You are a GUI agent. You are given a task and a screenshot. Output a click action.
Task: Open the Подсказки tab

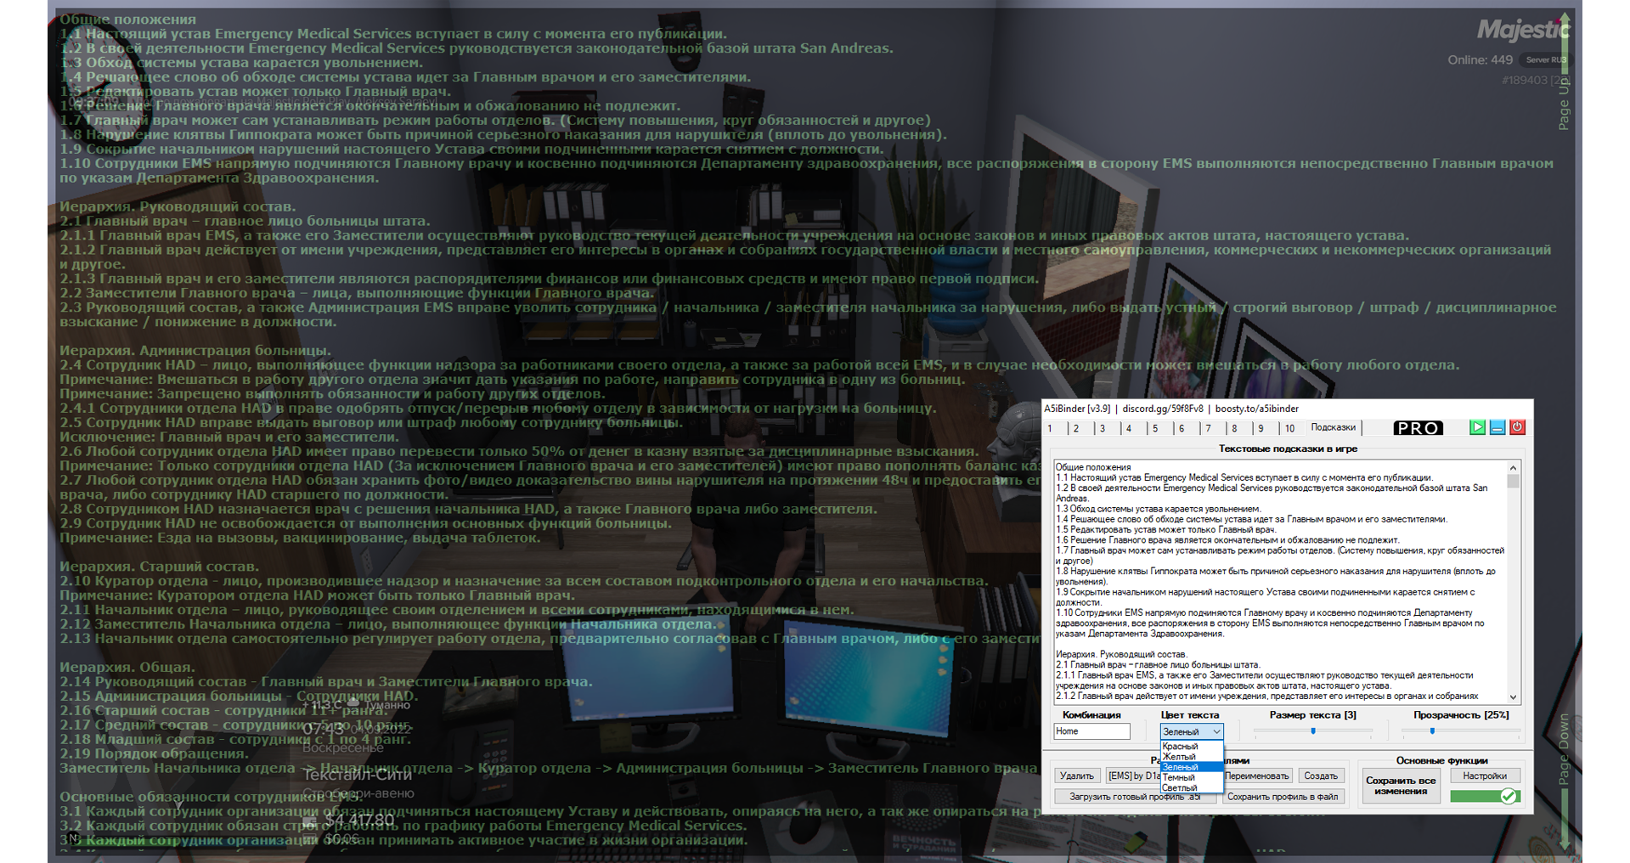coord(1334,427)
